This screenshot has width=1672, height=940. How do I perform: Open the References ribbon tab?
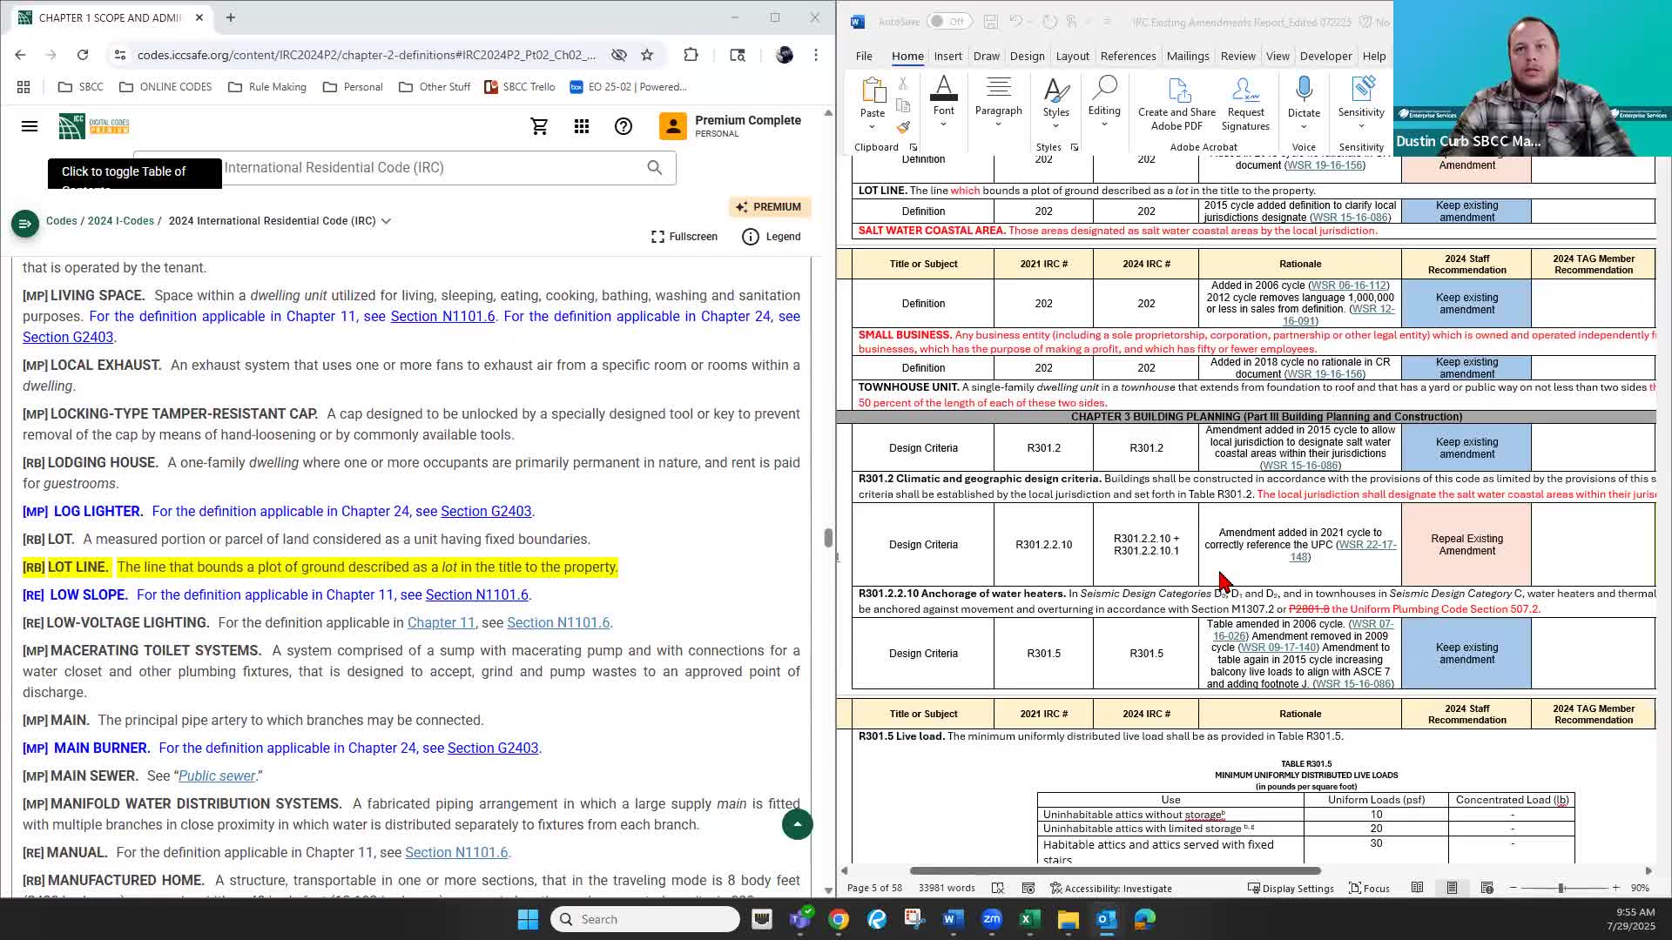click(x=1128, y=56)
